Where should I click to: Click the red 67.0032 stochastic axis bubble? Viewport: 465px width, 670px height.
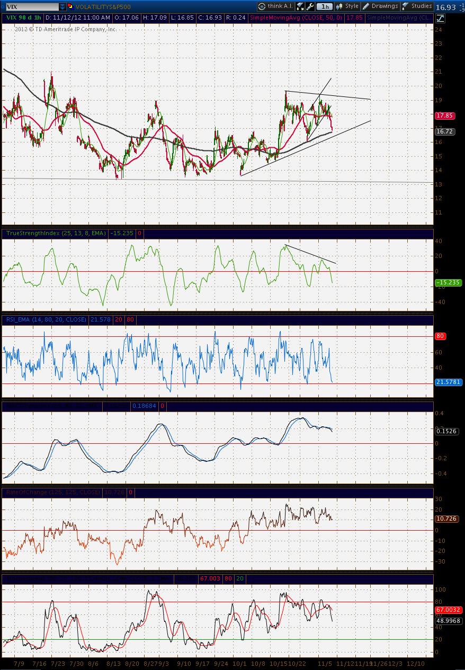448,610
